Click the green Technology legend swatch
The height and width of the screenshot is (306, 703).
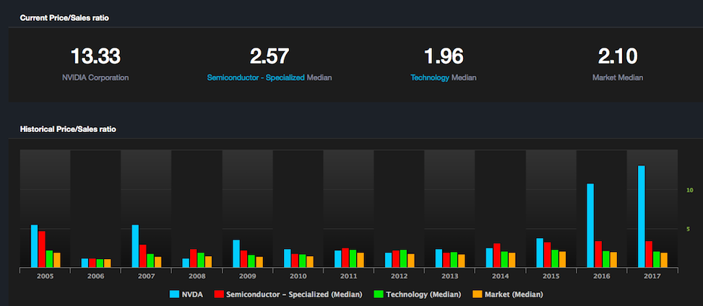[378, 294]
